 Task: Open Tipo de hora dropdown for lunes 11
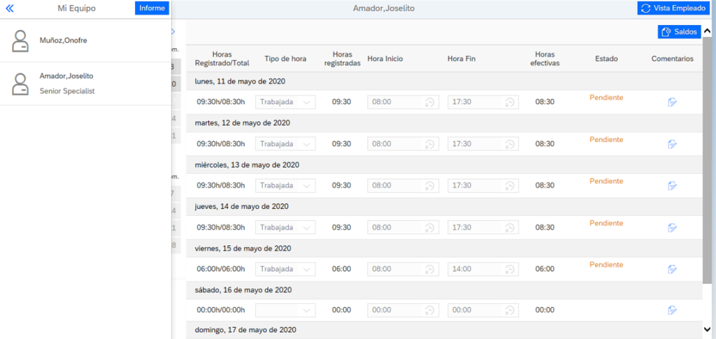[285, 102]
